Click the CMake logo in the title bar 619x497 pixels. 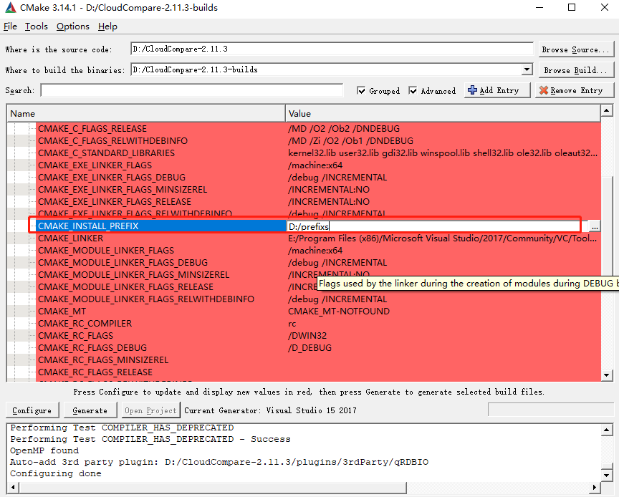click(x=10, y=7)
